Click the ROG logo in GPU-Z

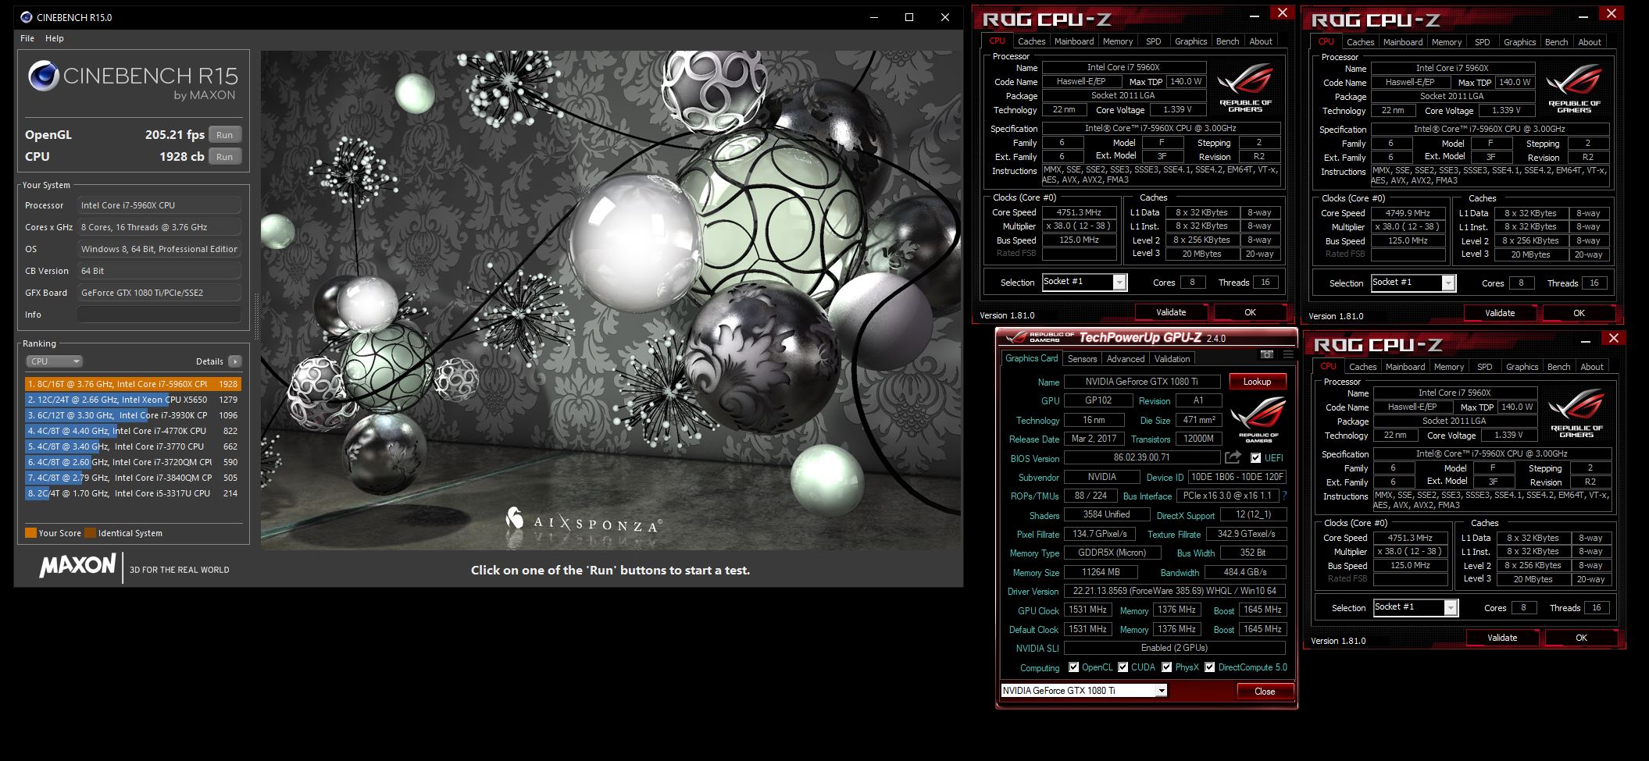coord(1258,419)
